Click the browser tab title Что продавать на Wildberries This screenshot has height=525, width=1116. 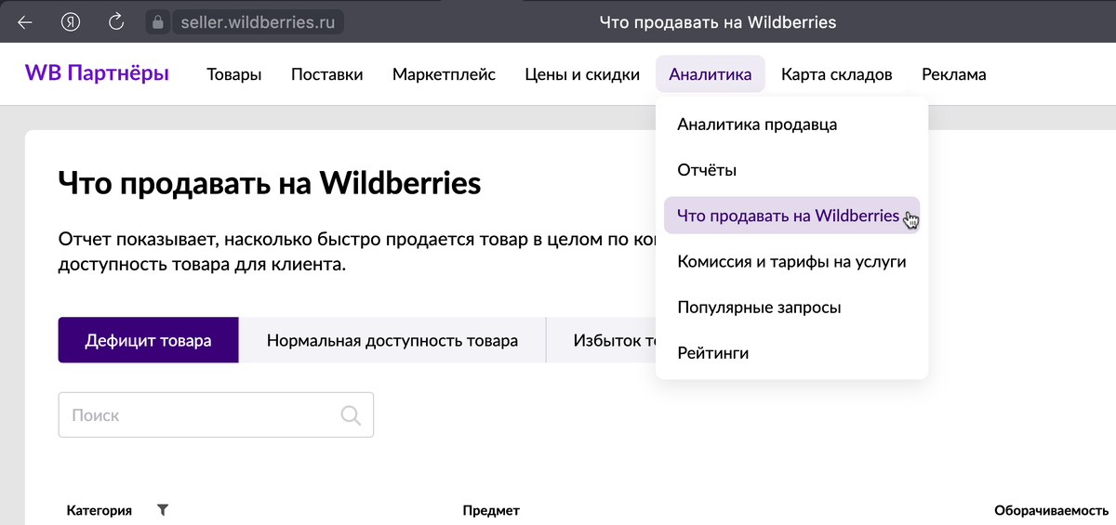717,21
